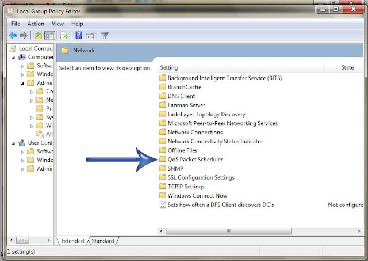
Task: Open the View menu
Action: click(57, 24)
